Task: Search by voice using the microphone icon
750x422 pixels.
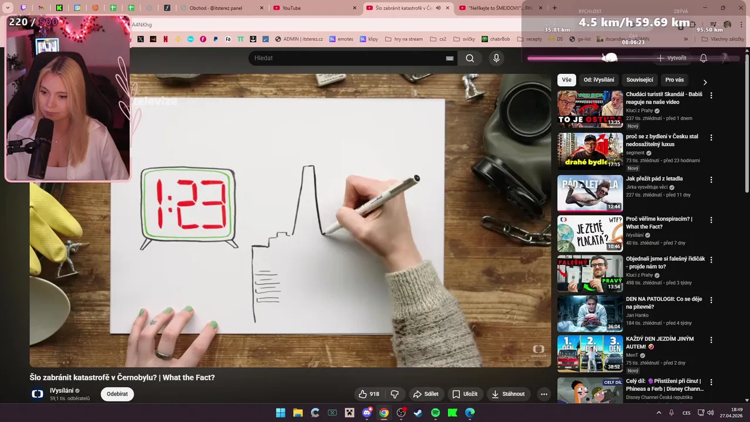Action: click(496, 58)
